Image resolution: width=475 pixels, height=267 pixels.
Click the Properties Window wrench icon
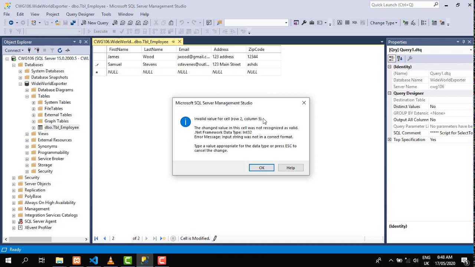304,23
